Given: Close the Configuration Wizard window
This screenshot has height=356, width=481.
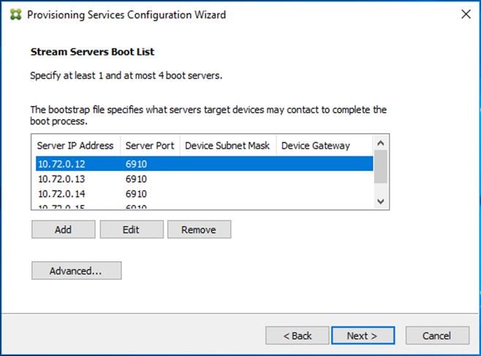Looking at the screenshot, I should (x=466, y=14).
